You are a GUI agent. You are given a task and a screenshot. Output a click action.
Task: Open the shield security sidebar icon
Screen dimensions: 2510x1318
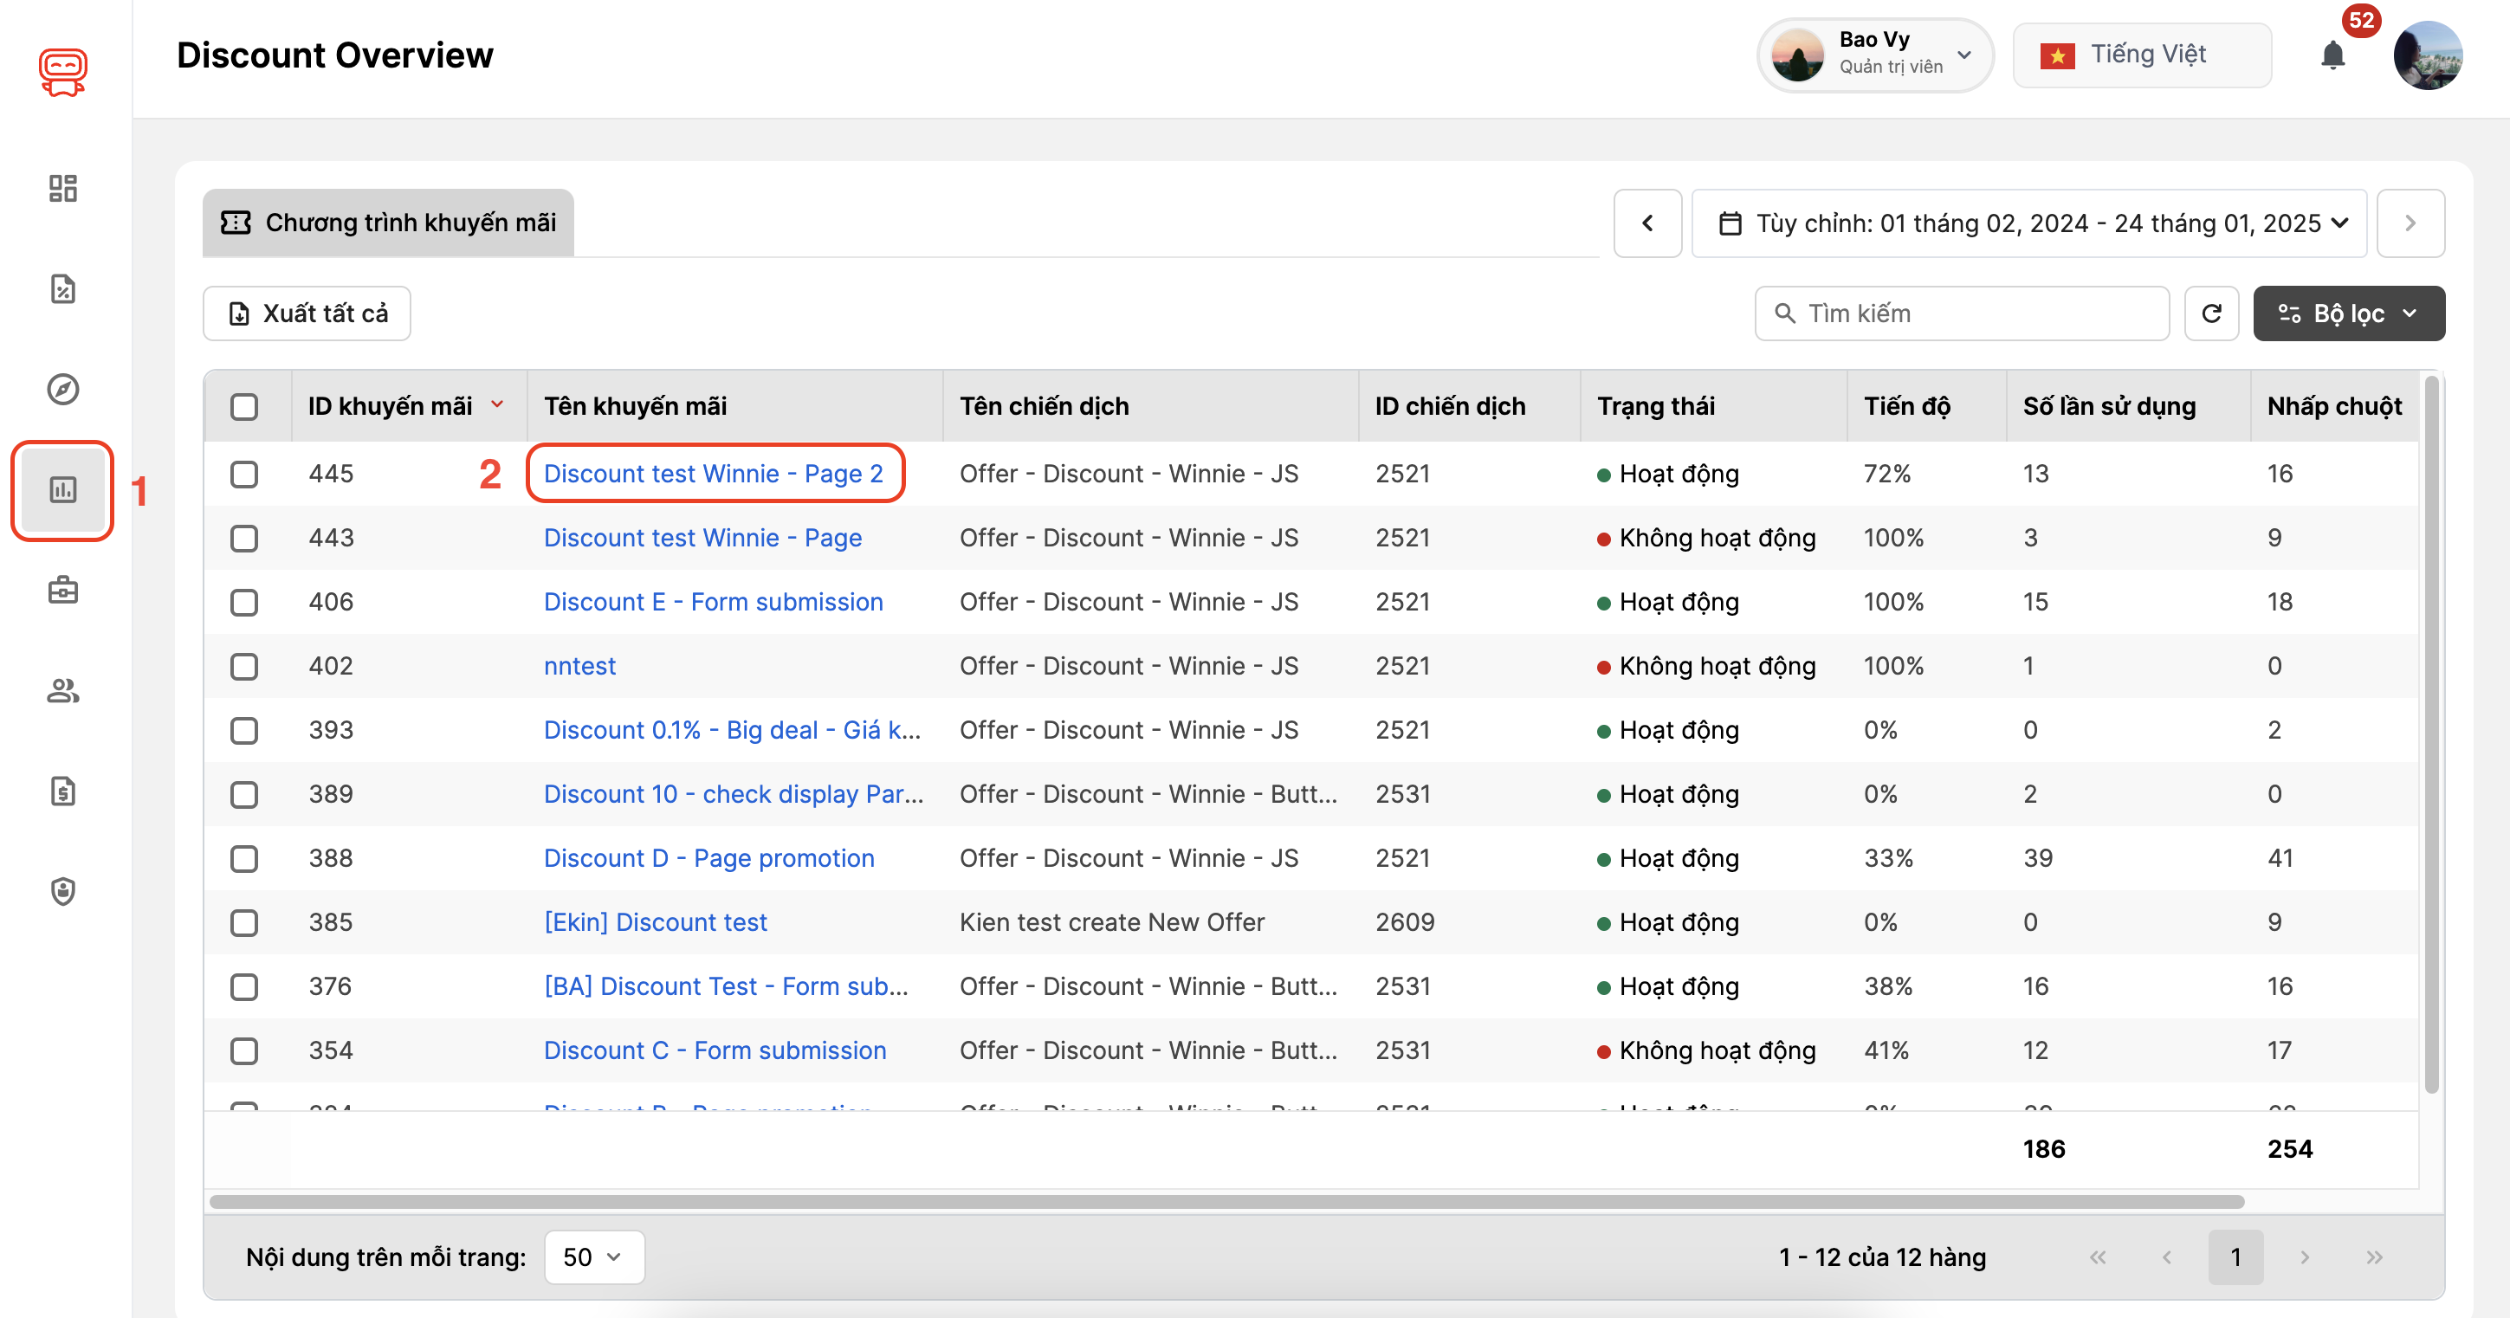pos(62,891)
